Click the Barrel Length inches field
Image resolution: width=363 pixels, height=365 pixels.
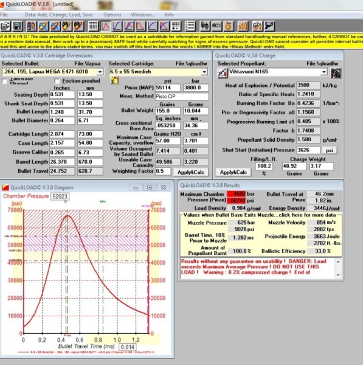pos(62,162)
